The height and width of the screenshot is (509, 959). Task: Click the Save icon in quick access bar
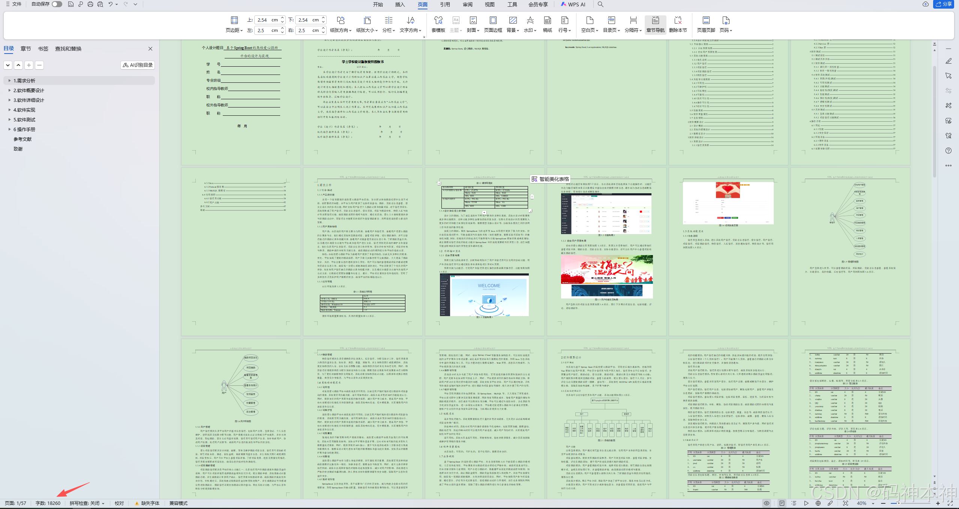(71, 4)
